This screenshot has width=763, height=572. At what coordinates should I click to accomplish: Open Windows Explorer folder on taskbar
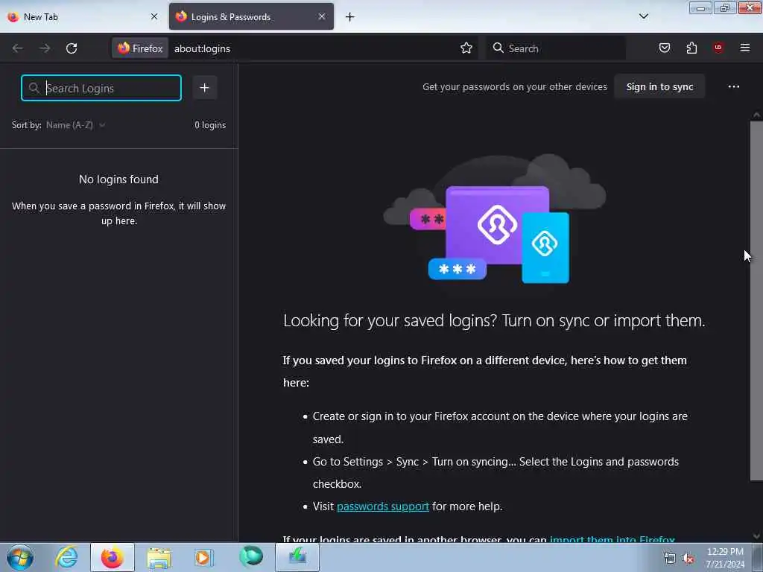159,557
